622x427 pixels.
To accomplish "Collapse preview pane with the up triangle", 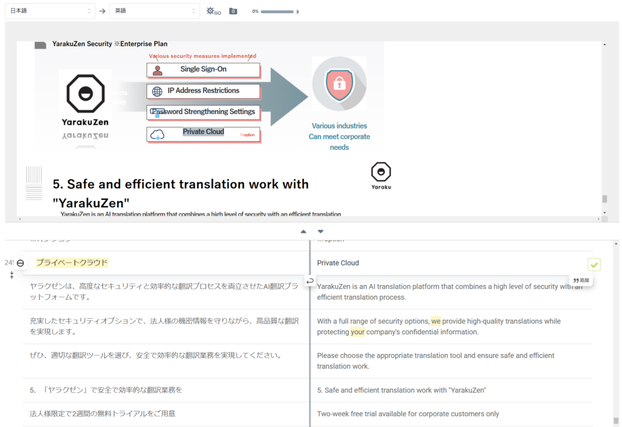I will pos(304,231).
